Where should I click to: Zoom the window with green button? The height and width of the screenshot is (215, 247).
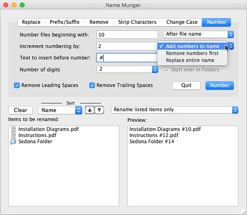22,5
